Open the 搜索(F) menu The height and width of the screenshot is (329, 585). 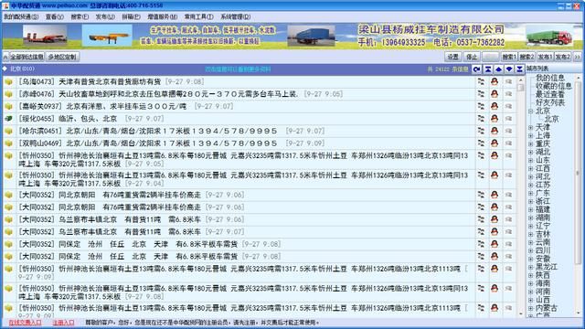pyautogui.click(x=80, y=16)
